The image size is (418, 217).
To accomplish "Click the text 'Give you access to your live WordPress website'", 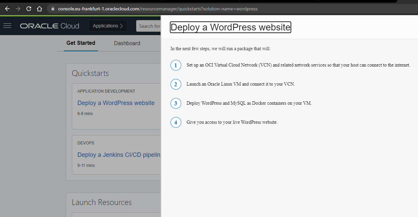I will 232,122.
